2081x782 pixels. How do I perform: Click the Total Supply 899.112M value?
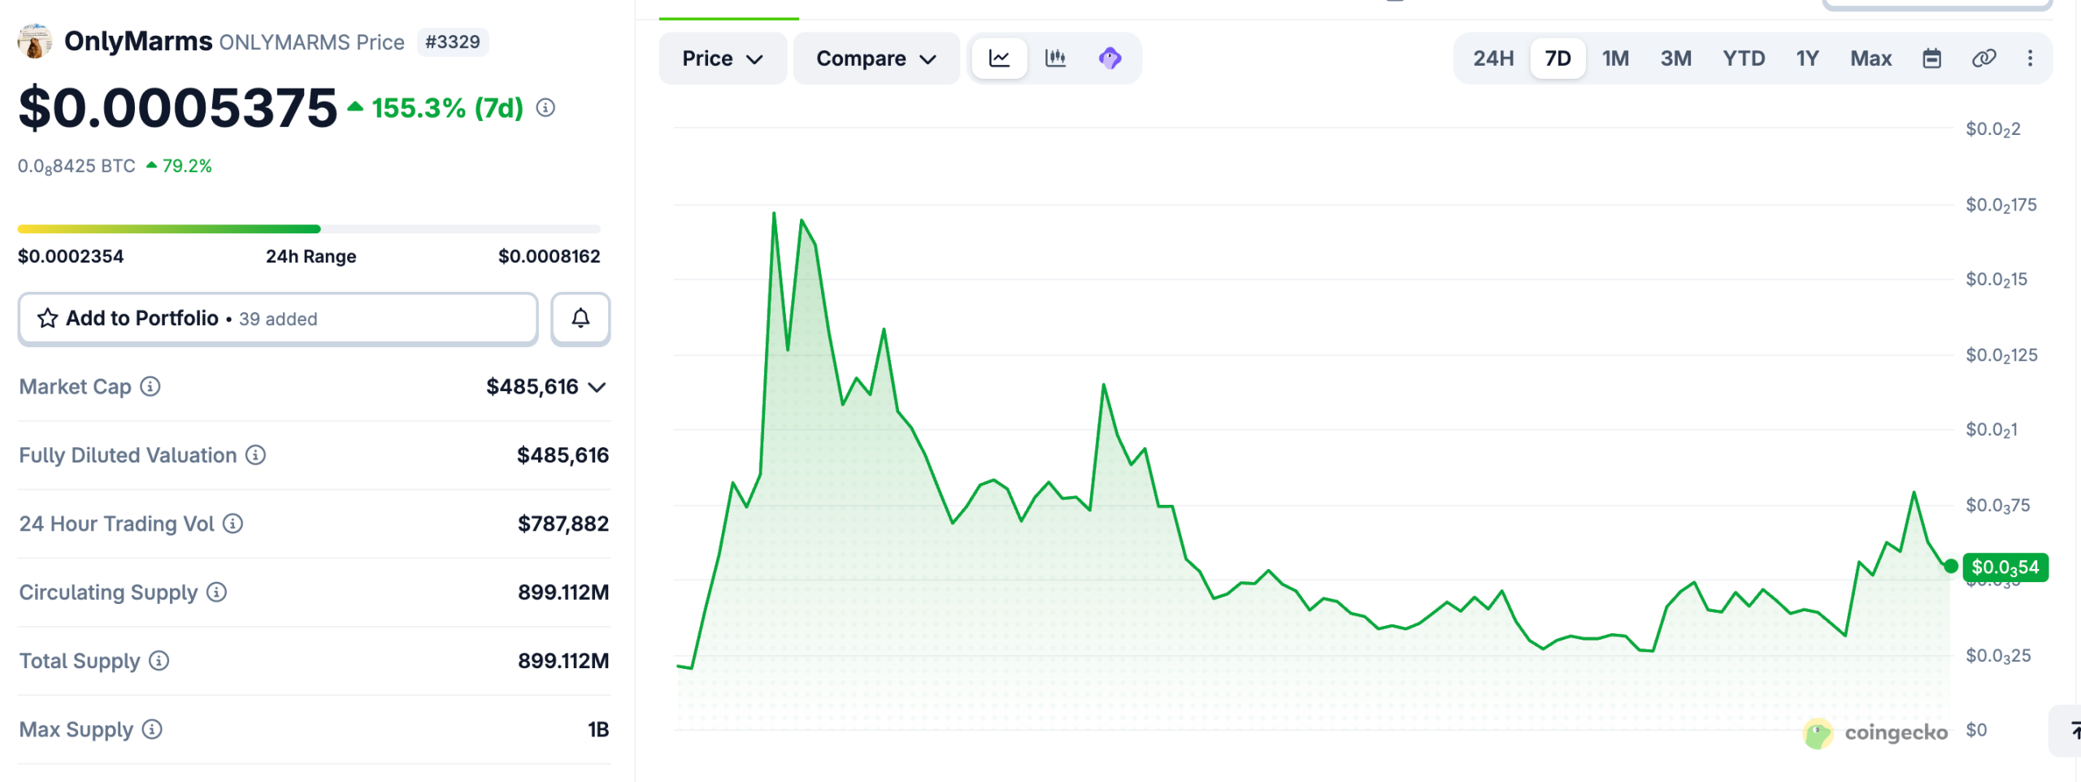tap(563, 661)
